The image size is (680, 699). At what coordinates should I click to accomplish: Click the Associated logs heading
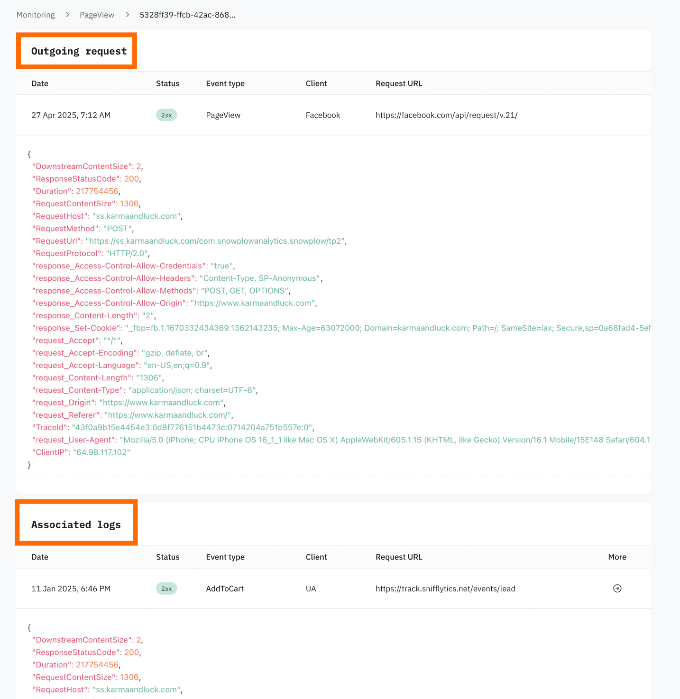tap(76, 524)
